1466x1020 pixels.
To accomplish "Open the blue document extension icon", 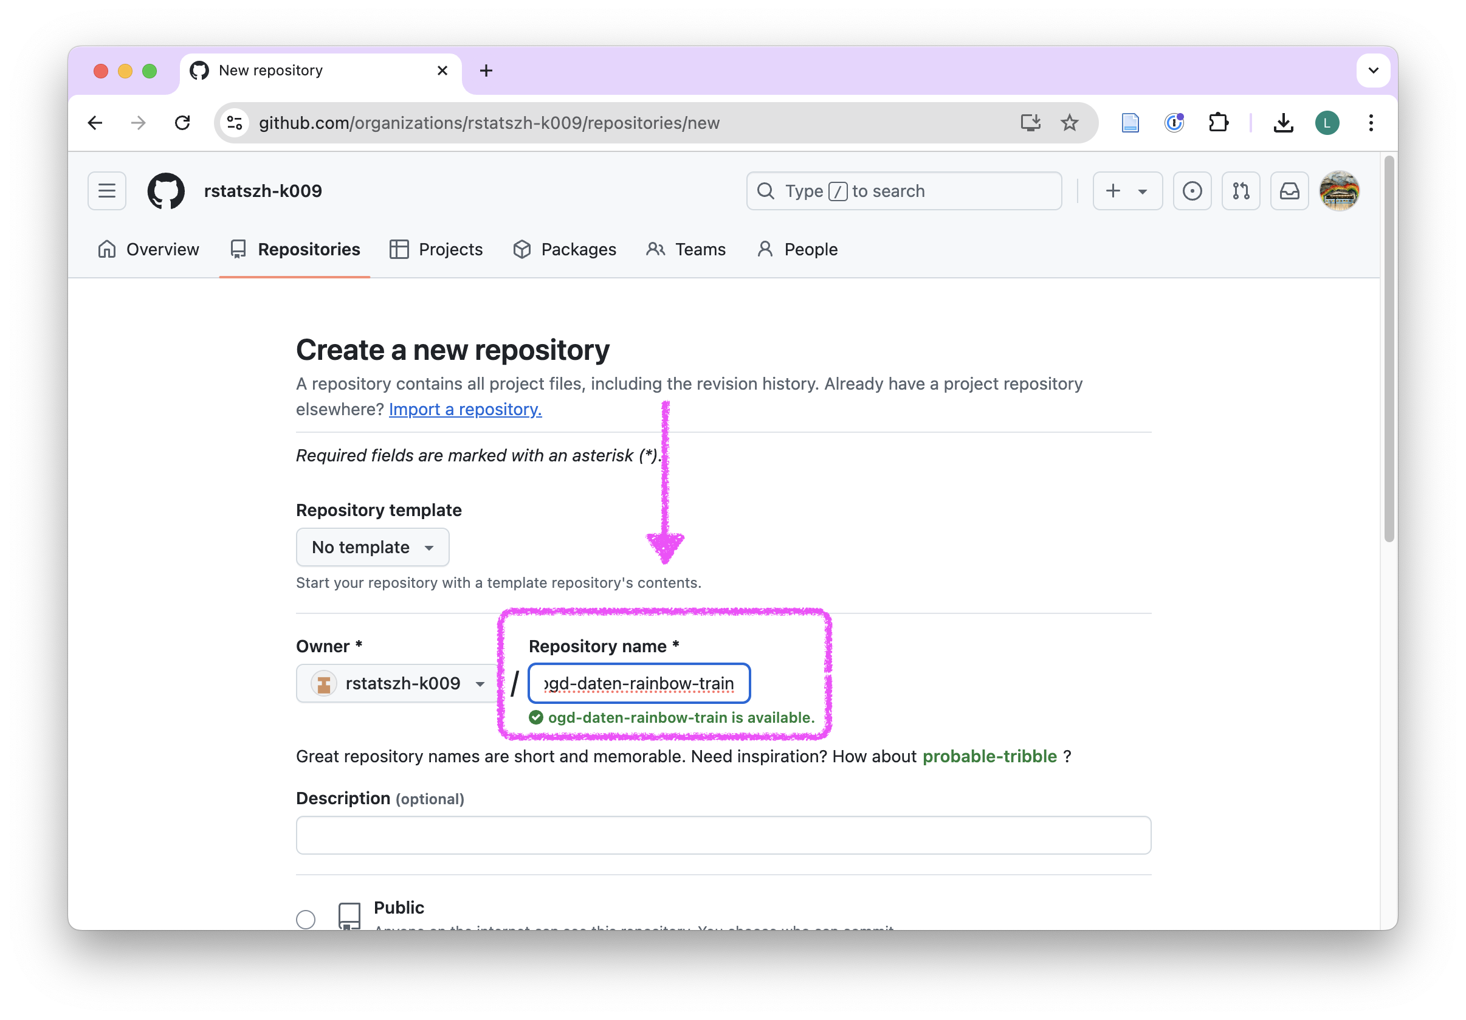I will pos(1130,123).
